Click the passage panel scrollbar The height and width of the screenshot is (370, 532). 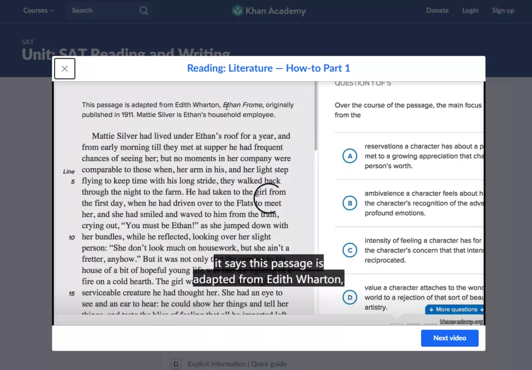click(x=316, y=116)
